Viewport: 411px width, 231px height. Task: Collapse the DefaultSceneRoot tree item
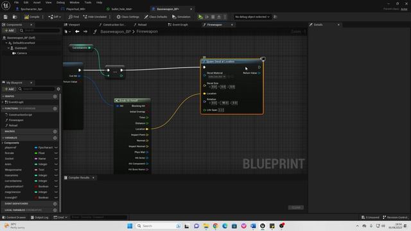(6, 43)
